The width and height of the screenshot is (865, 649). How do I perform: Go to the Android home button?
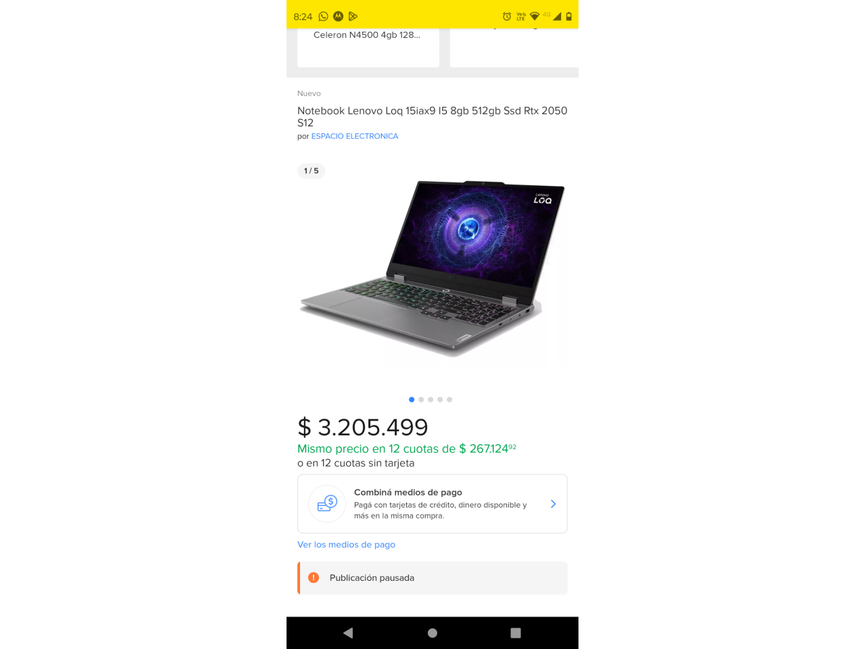[432, 633]
